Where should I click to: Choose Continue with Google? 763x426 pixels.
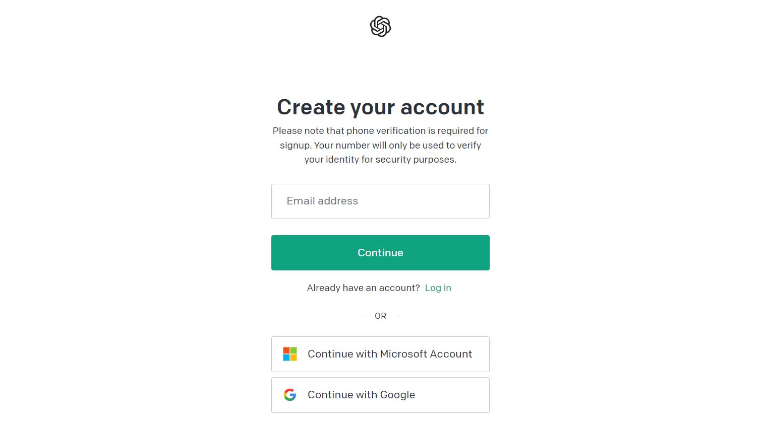[380, 395]
